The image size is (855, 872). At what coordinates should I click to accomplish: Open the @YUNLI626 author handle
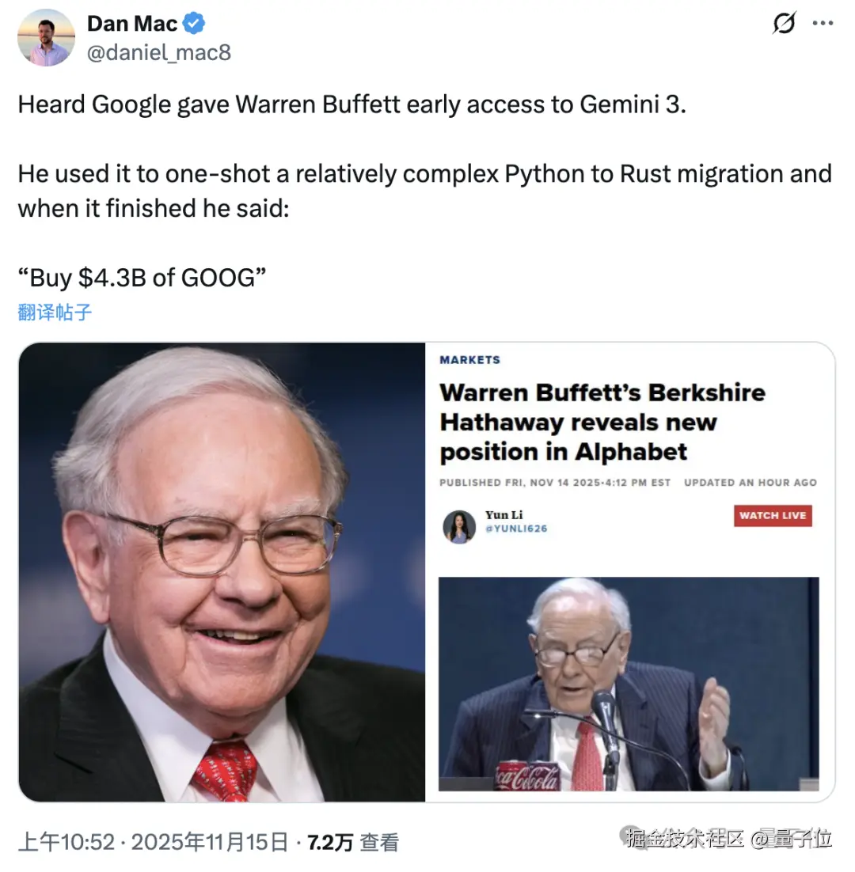(x=516, y=529)
